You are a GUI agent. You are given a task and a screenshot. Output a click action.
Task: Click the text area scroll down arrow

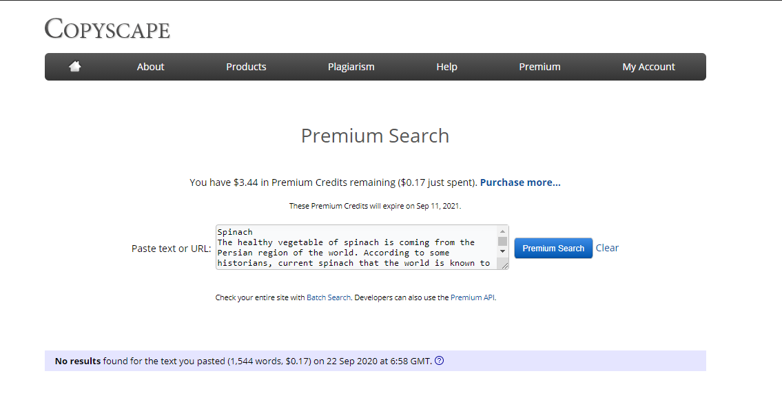pyautogui.click(x=502, y=251)
